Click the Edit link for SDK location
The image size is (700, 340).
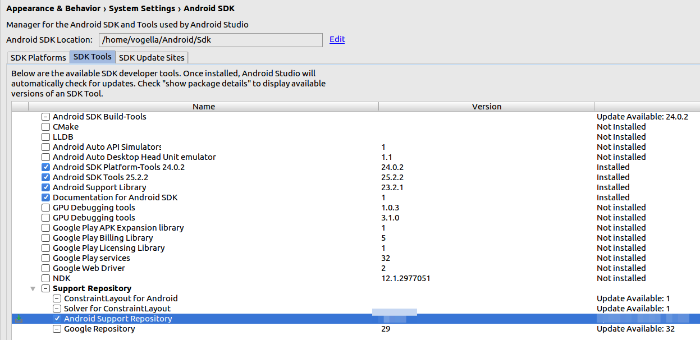tap(337, 39)
